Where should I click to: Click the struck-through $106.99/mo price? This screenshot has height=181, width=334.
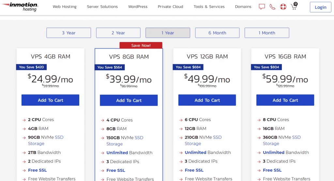coord(207,86)
